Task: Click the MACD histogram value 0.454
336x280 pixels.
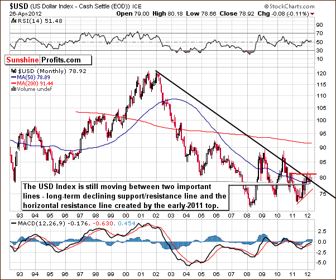Action: pos(127,224)
